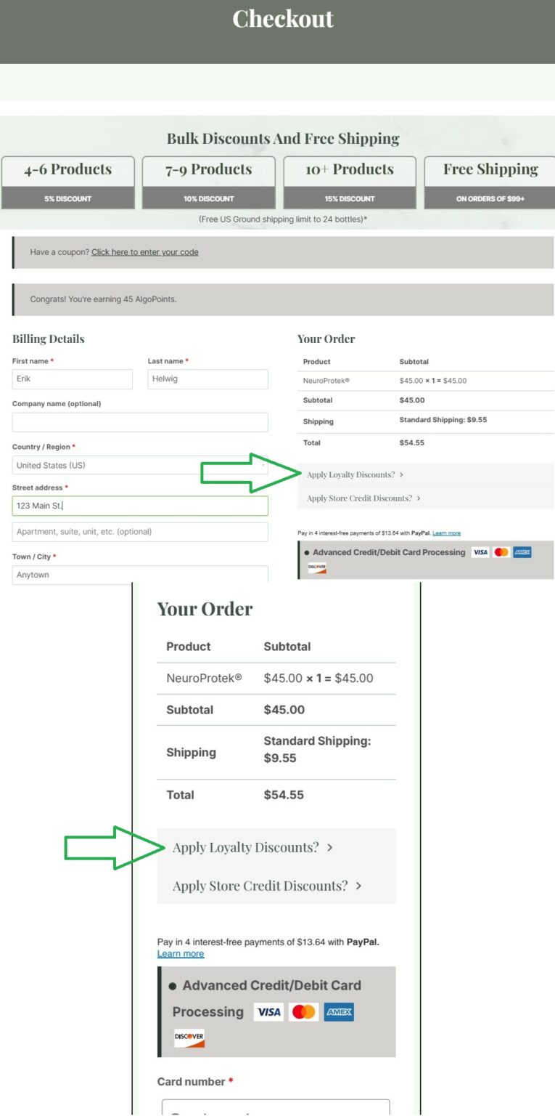Click the 4-6 Products 5% discount tile

click(69, 180)
